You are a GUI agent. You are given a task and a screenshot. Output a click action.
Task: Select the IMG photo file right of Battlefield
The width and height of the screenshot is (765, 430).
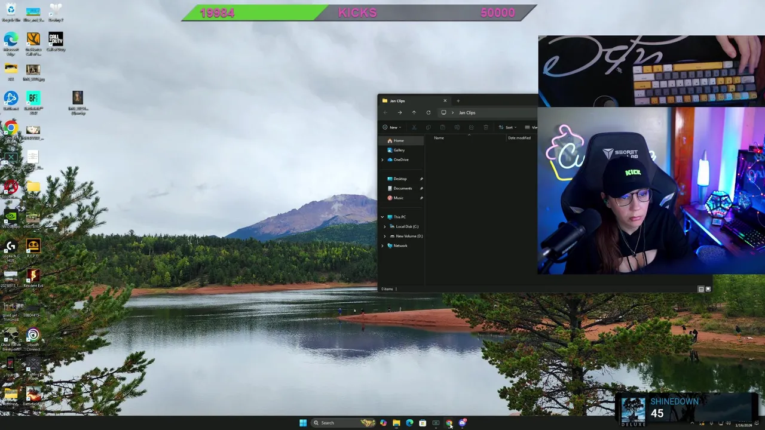[x=78, y=102]
